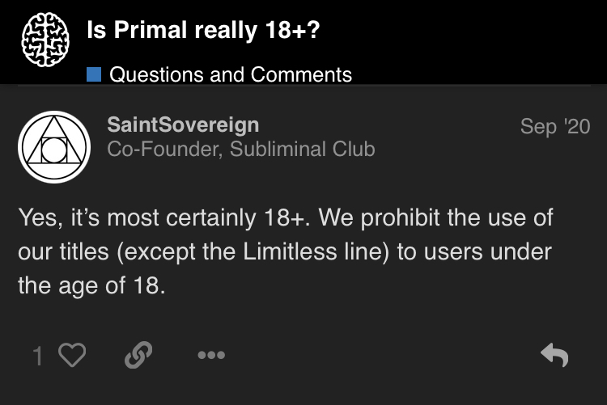Open the Sep '20 post date link
This screenshot has height=405, width=607.
pos(555,126)
